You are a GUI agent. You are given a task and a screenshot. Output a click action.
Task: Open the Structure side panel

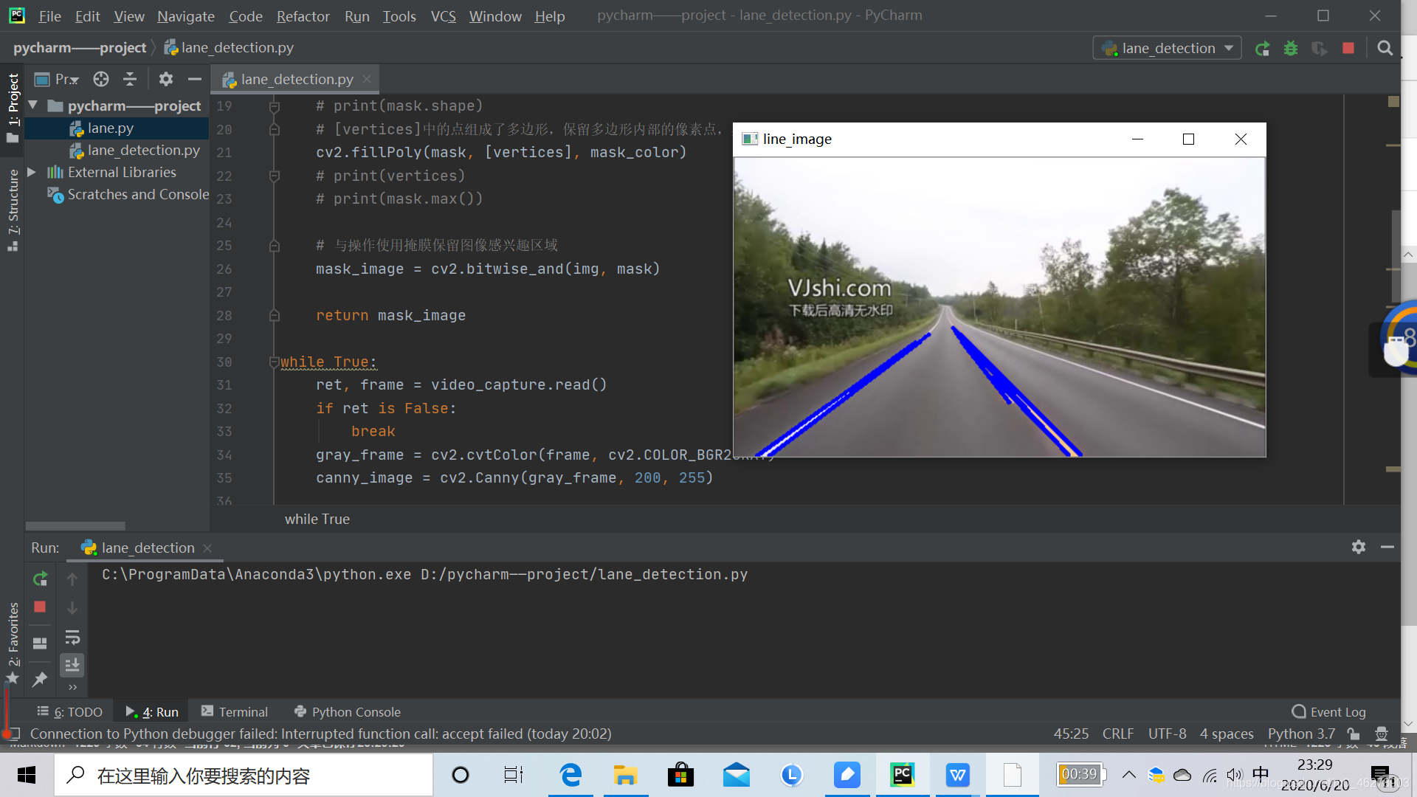click(x=13, y=210)
